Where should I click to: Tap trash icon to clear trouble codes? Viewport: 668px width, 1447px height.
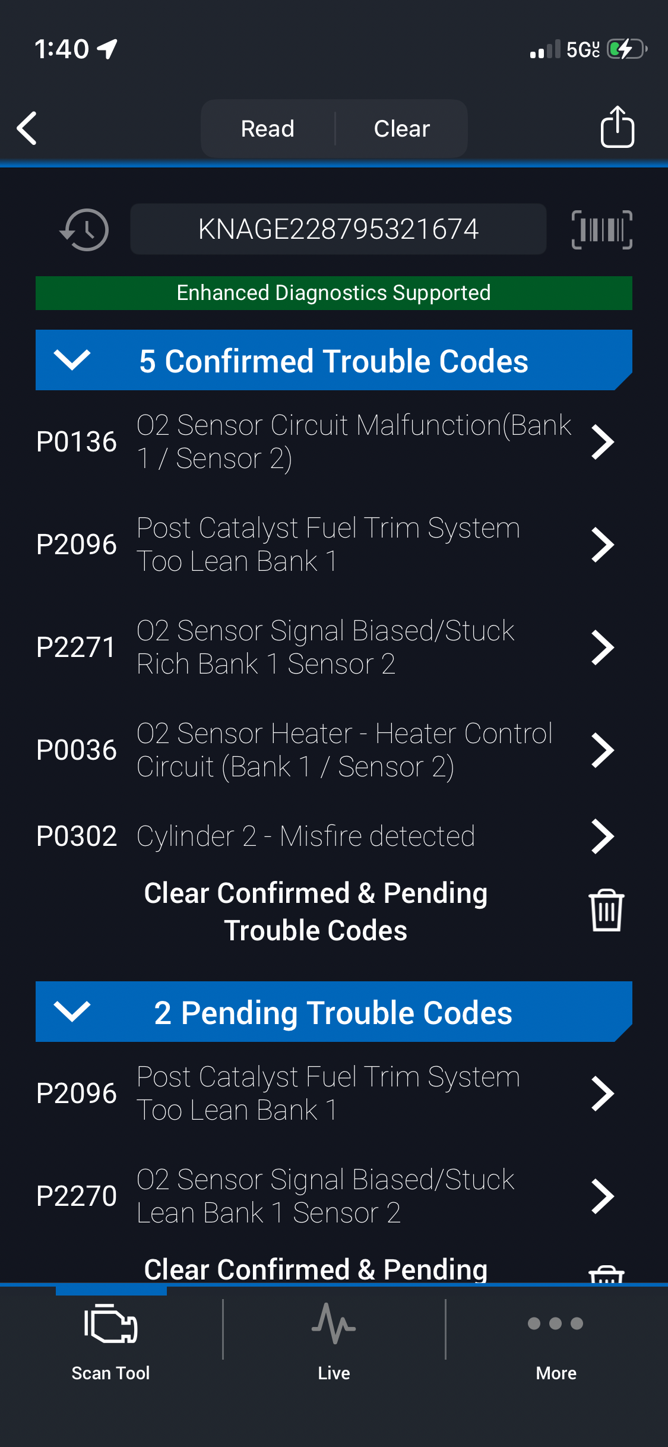tap(606, 911)
